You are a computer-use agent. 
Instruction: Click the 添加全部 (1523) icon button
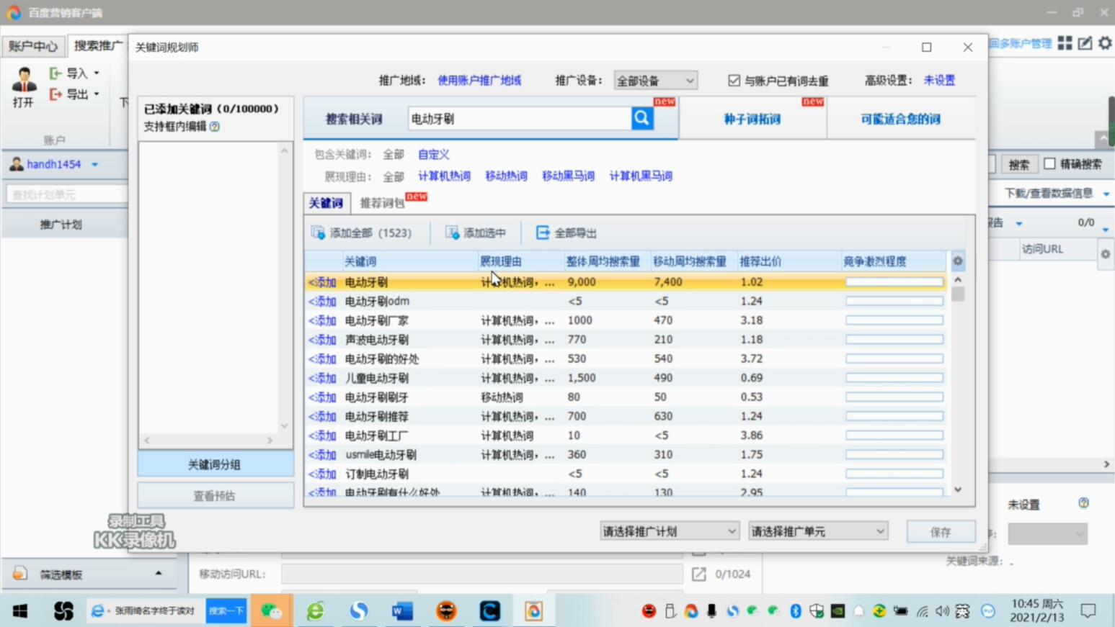[x=318, y=233]
